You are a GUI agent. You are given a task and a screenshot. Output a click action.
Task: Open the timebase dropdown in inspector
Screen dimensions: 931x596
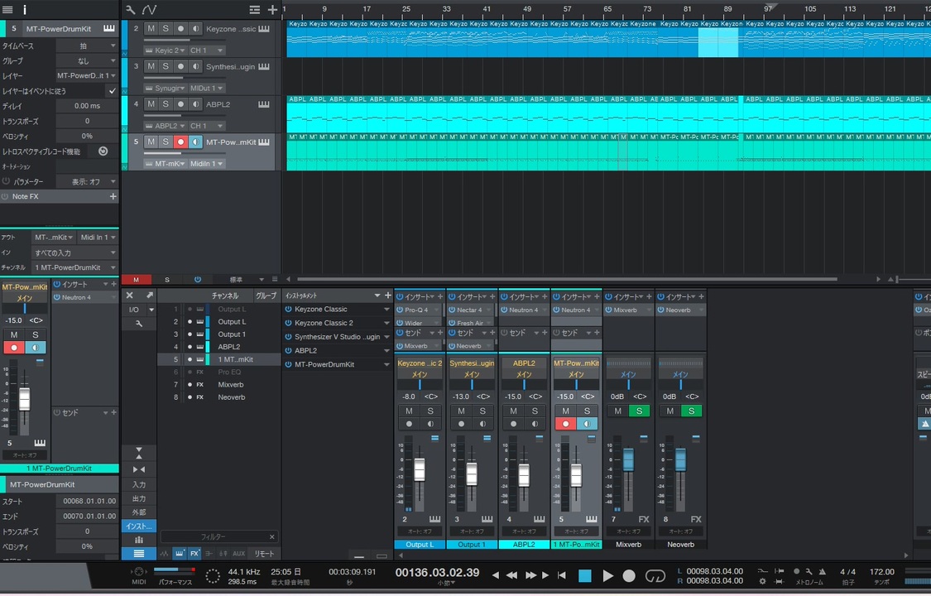click(87, 46)
